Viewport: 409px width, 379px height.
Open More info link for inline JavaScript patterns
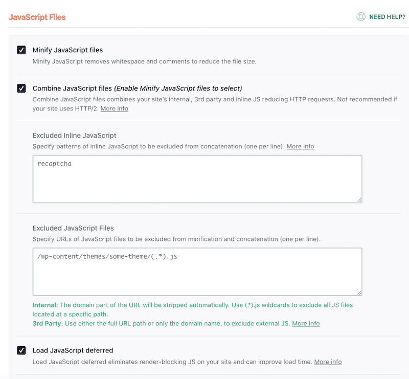[x=300, y=146]
